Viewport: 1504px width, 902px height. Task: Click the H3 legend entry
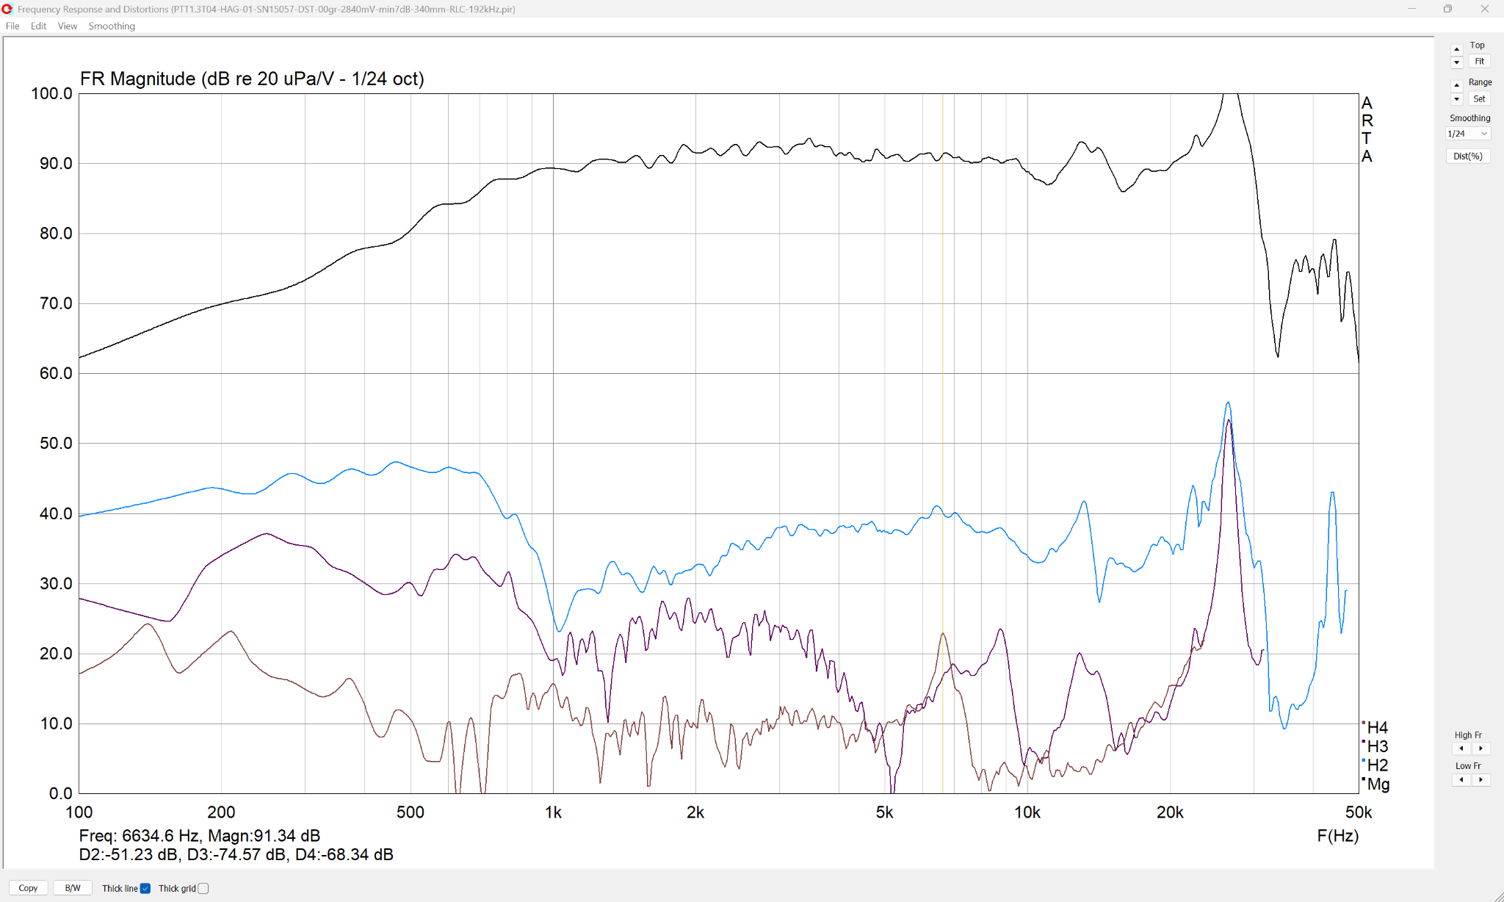point(1376,746)
